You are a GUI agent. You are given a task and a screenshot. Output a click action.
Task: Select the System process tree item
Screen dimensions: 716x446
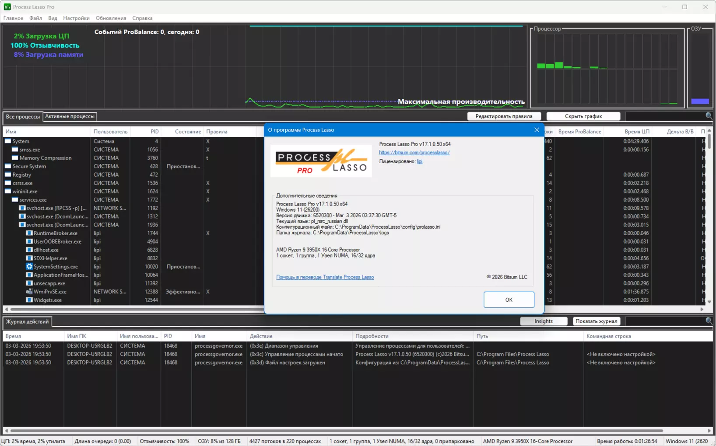click(21, 141)
